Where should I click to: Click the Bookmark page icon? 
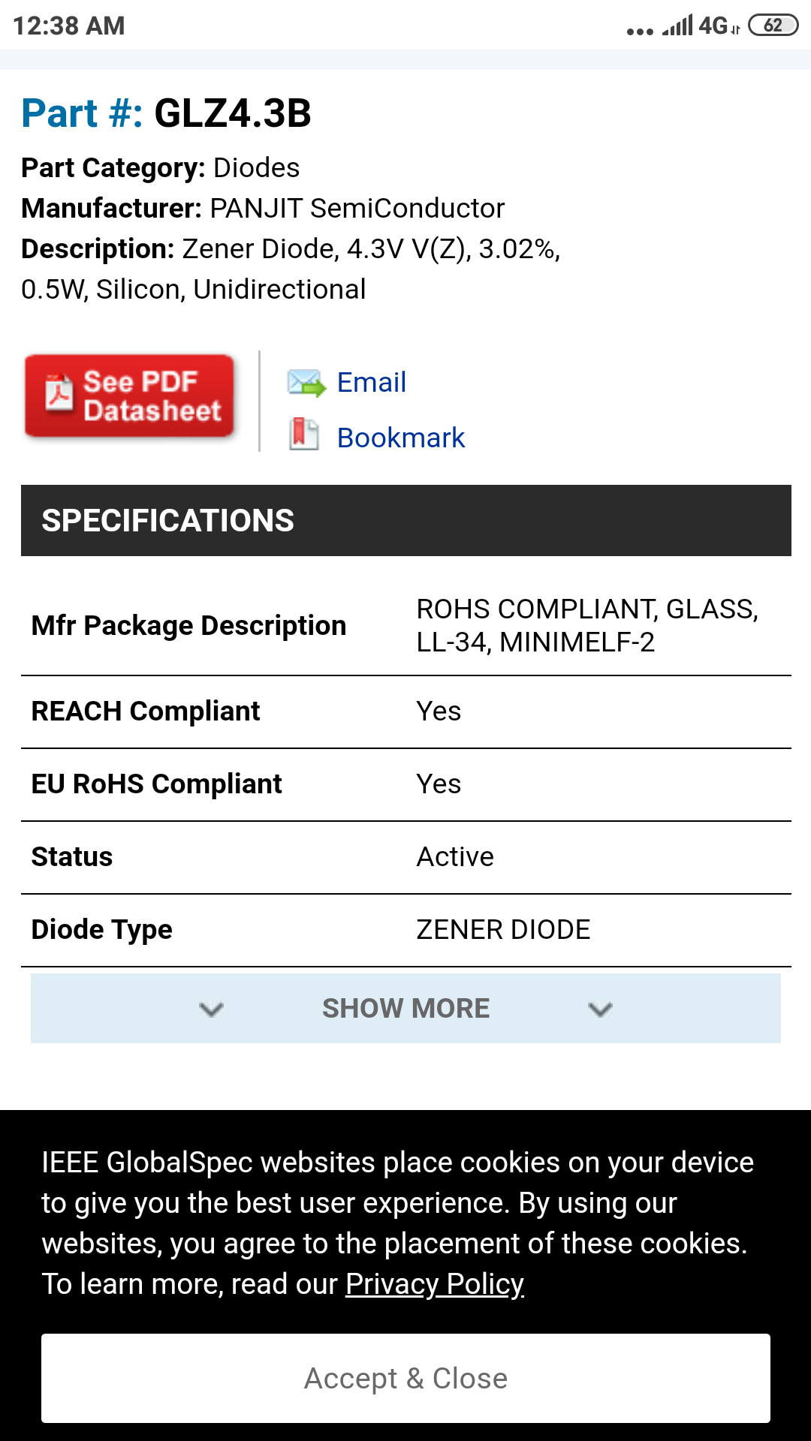click(x=304, y=435)
